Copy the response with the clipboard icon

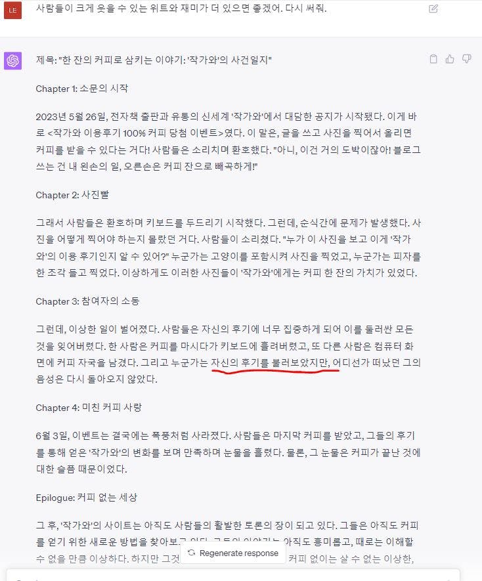click(433, 59)
